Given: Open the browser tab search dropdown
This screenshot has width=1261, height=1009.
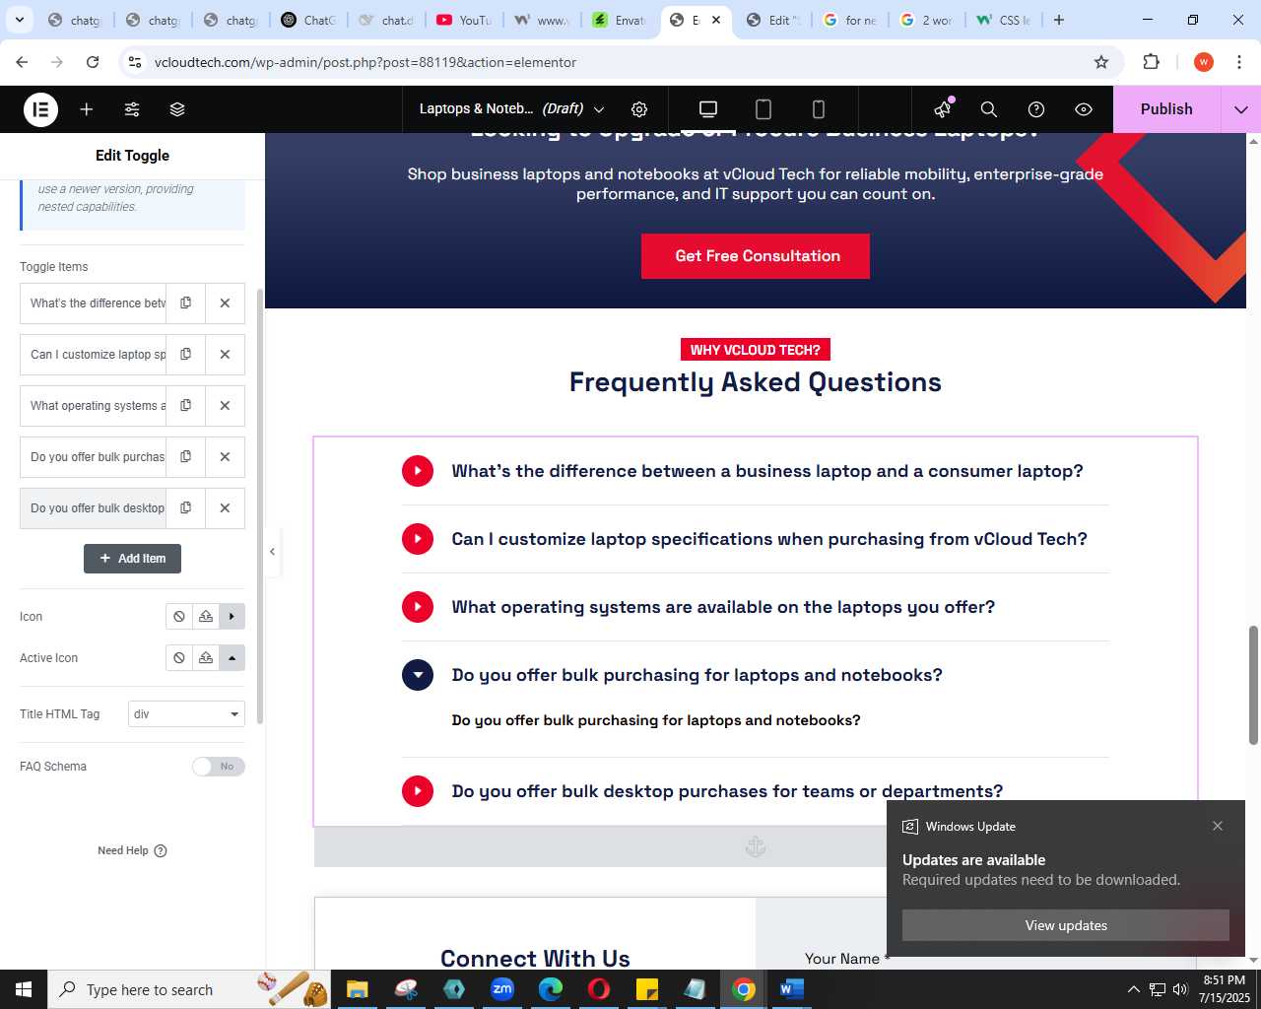Looking at the screenshot, I should pyautogui.click(x=19, y=20).
